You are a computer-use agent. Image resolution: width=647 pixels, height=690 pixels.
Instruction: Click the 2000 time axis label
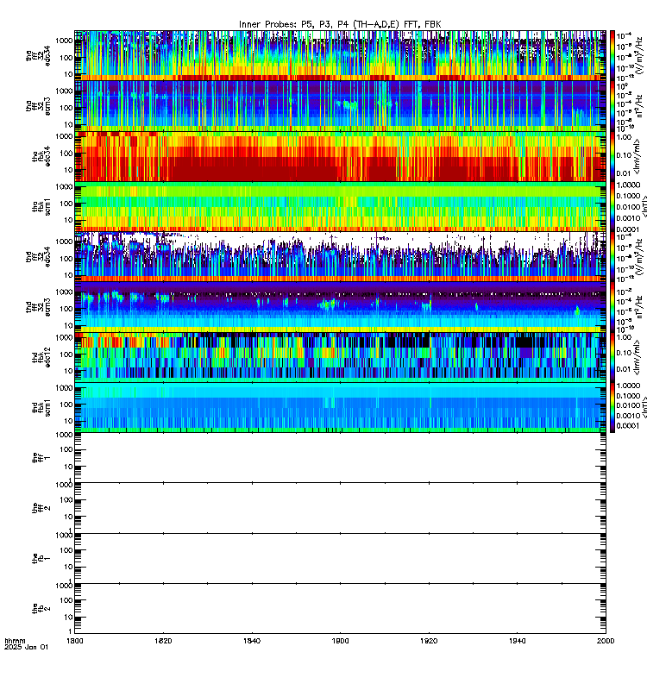tap(606, 641)
